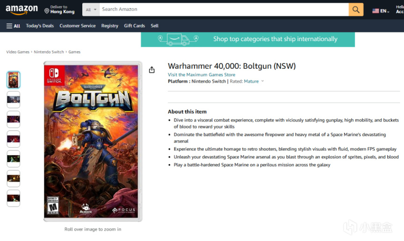Image resolution: width=404 pixels, height=241 pixels.
Task: Click the Warhammer 40,000: Boltgun title
Action: tap(231, 66)
